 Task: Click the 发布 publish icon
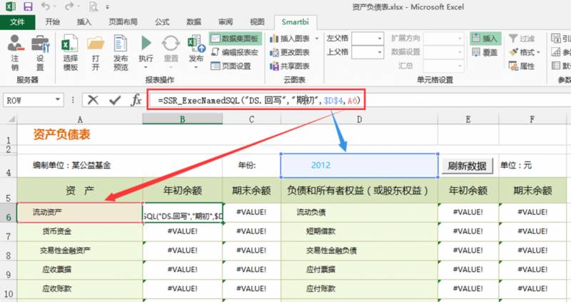click(196, 44)
